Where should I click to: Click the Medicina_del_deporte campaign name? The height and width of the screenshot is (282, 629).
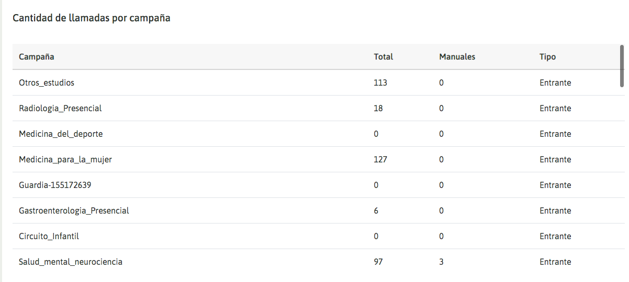tap(61, 134)
